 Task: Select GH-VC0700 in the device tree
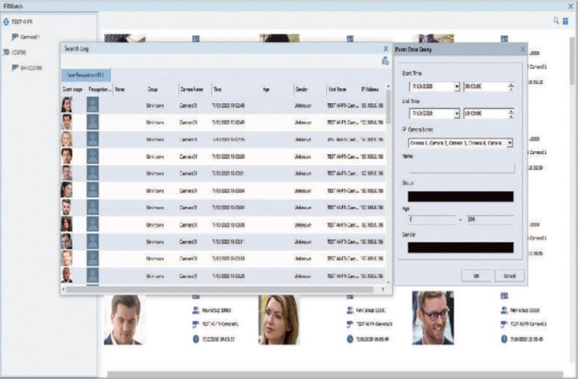(31, 68)
